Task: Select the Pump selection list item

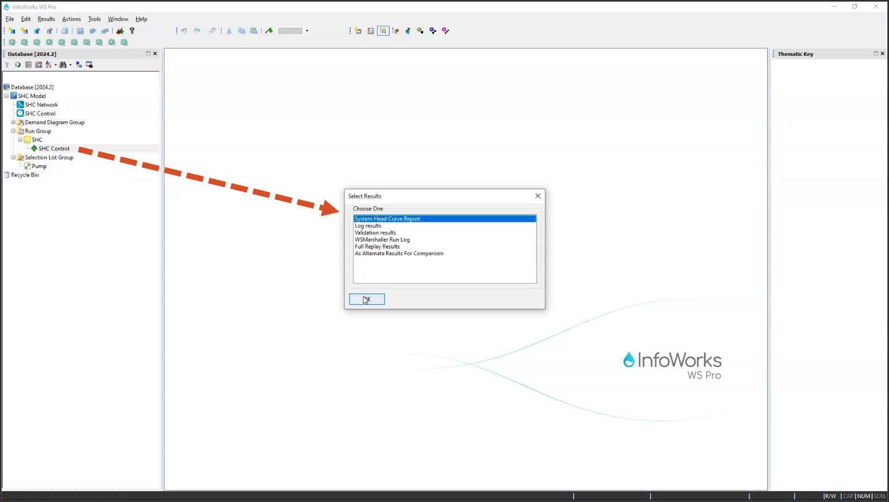Action: click(39, 166)
